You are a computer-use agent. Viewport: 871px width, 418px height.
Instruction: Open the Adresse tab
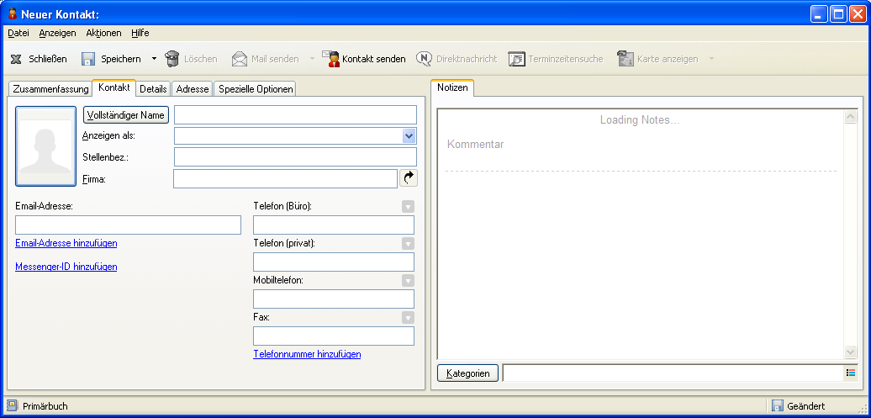point(193,89)
